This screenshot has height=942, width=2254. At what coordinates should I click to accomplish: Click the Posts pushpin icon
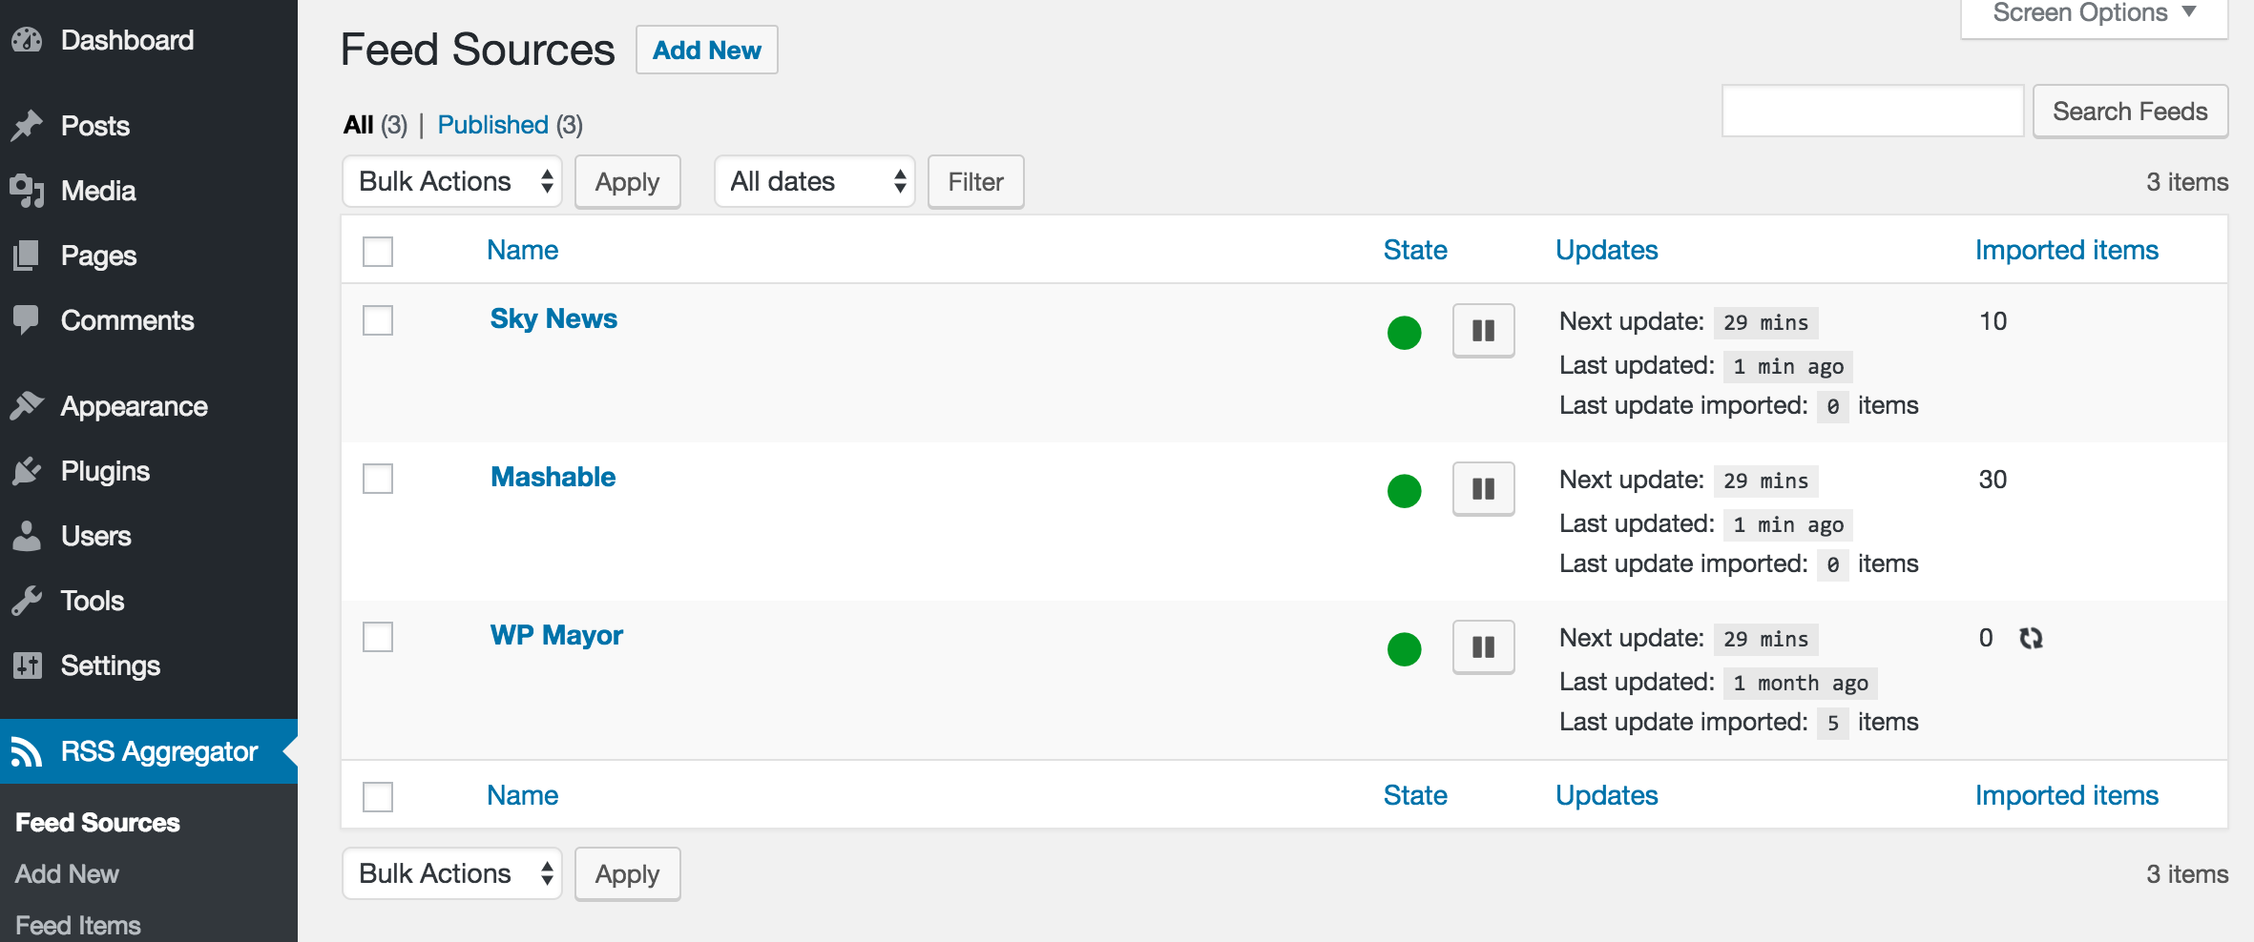[x=28, y=126]
